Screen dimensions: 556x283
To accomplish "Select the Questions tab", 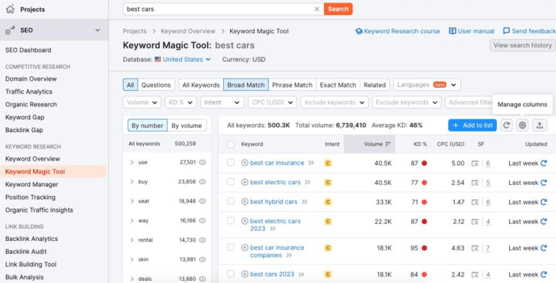I will click(x=156, y=85).
